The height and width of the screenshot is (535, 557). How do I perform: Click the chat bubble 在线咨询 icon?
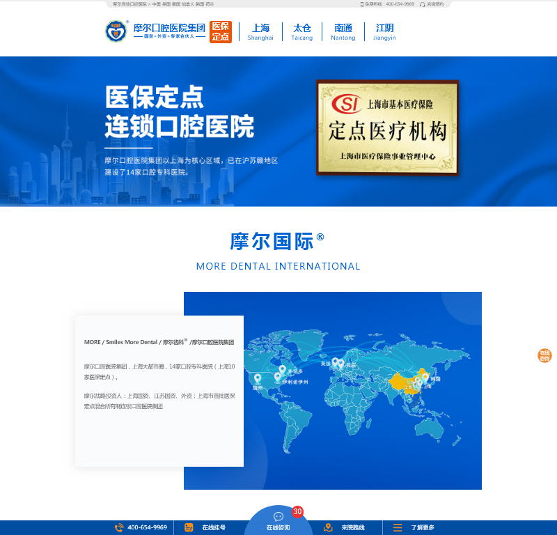278,516
